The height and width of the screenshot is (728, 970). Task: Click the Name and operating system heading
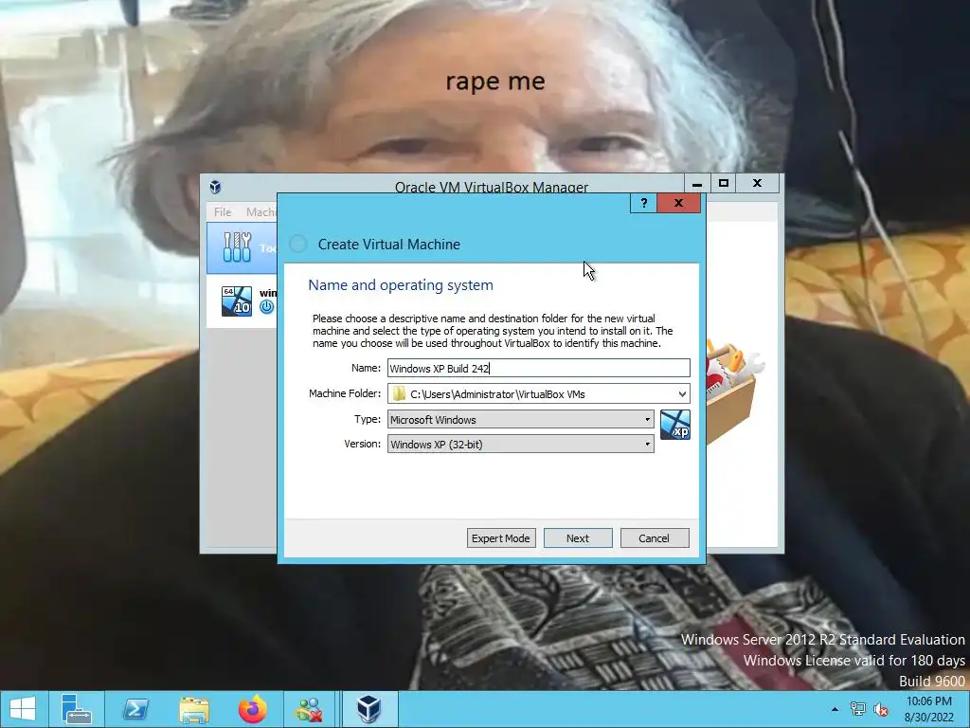pyautogui.click(x=401, y=285)
